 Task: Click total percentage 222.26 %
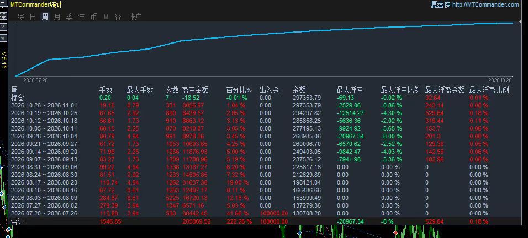239,221
